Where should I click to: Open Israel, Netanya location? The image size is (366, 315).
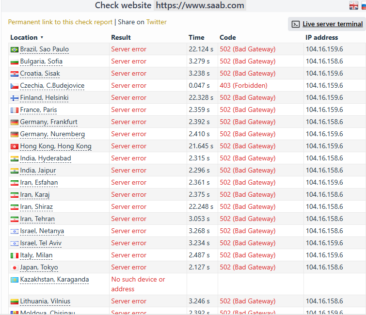click(x=42, y=231)
